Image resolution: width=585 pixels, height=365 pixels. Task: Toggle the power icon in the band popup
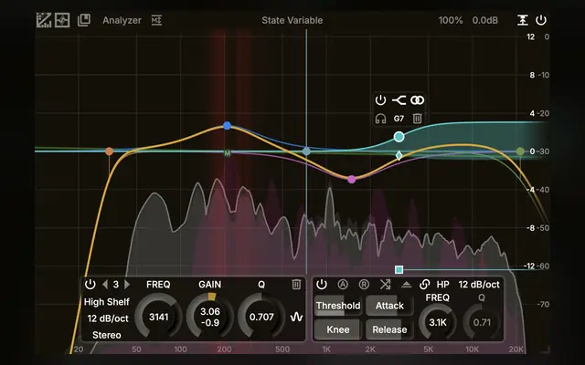[380, 100]
